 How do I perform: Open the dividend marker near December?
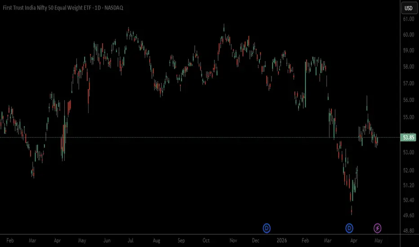267,228
